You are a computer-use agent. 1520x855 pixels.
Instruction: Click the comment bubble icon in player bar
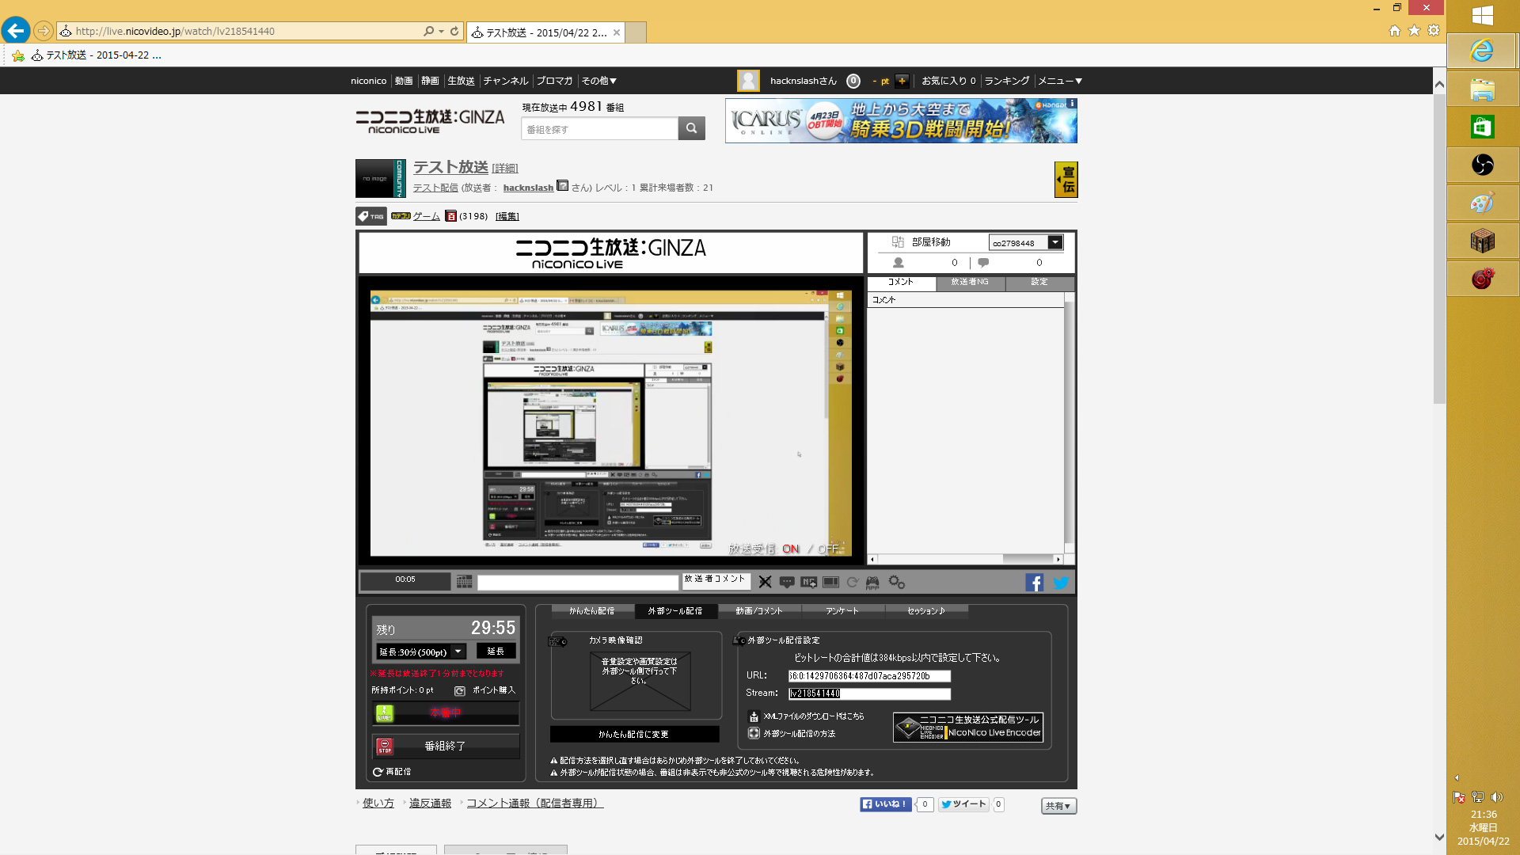coord(786,582)
